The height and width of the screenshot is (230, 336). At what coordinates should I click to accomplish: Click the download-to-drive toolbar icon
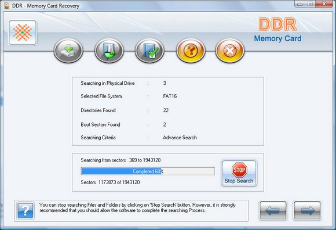(68, 51)
